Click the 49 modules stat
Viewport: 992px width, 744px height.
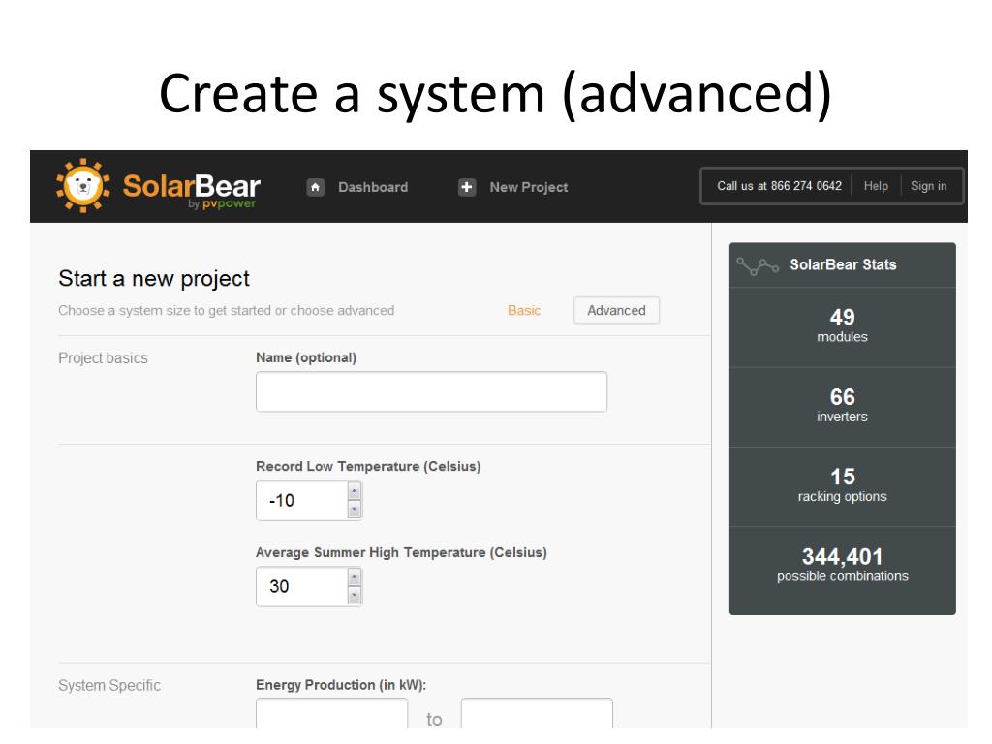click(x=842, y=327)
